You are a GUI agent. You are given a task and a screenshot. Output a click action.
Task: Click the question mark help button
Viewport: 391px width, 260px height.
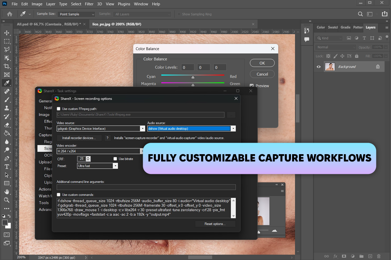(x=107, y=138)
